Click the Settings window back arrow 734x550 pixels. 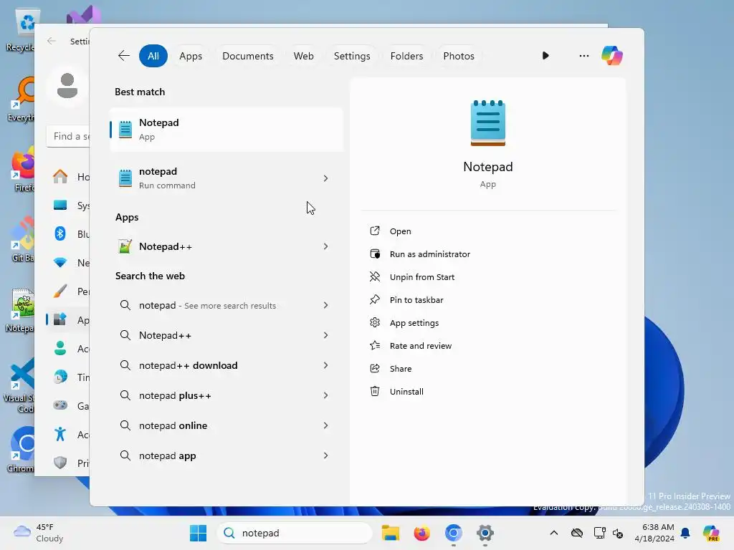click(x=52, y=41)
